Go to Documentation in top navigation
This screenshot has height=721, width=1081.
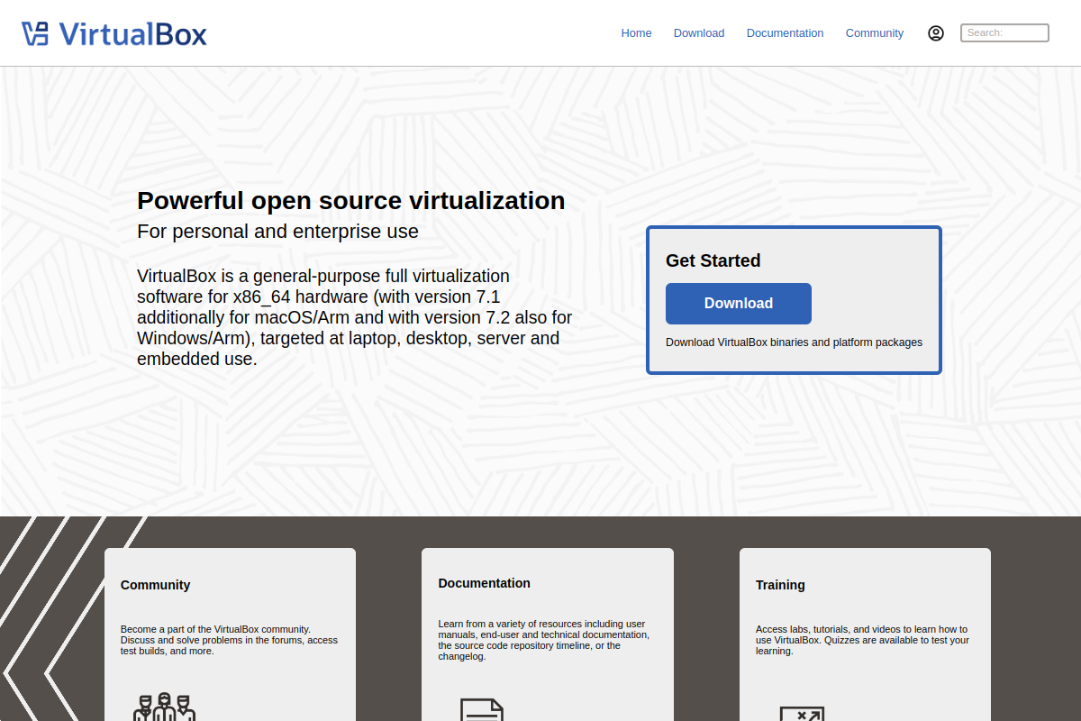[785, 33]
